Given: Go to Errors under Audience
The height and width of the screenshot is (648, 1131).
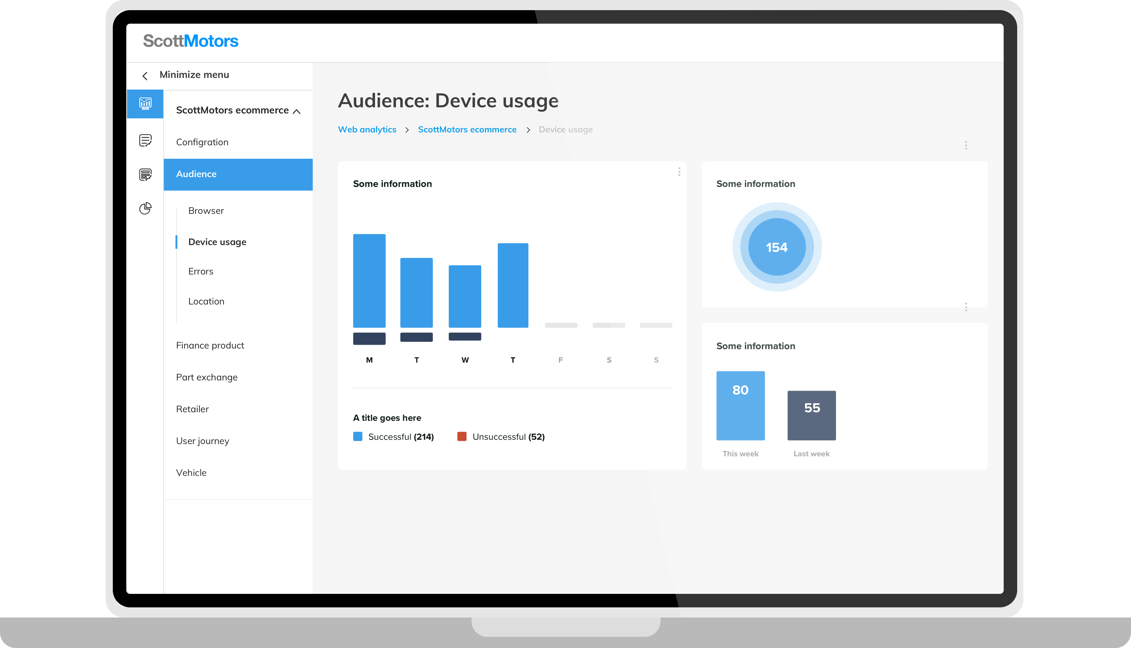Looking at the screenshot, I should (x=201, y=272).
